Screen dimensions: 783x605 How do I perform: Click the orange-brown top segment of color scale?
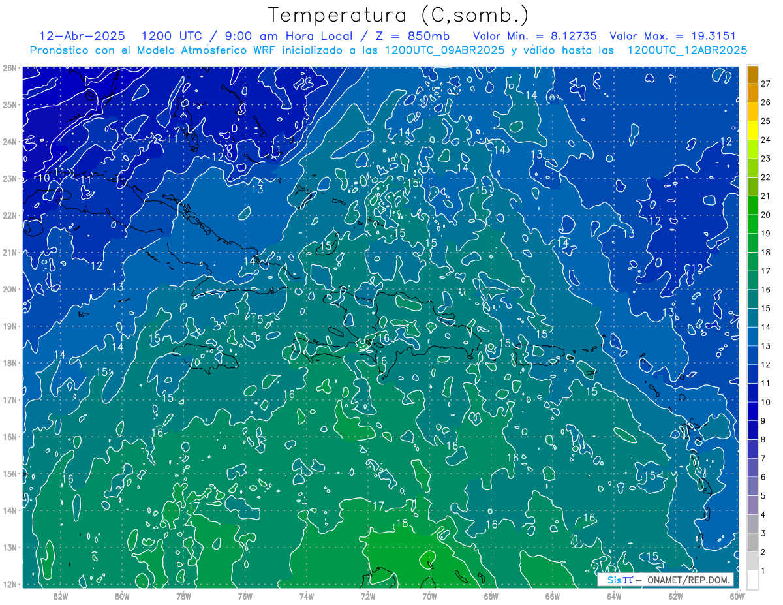(752, 74)
